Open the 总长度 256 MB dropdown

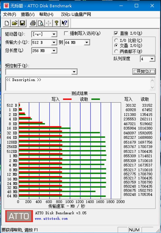(54, 51)
